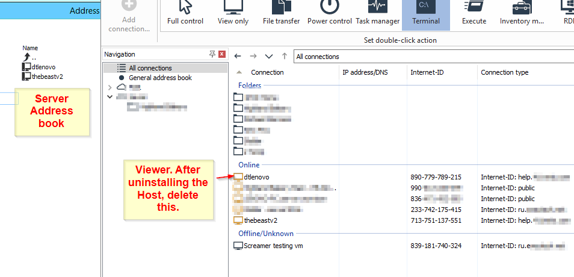Open General address book in Navigation

tap(160, 78)
